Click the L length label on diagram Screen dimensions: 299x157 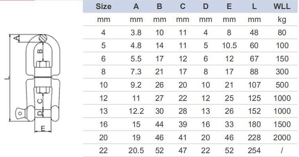(x=7, y=78)
